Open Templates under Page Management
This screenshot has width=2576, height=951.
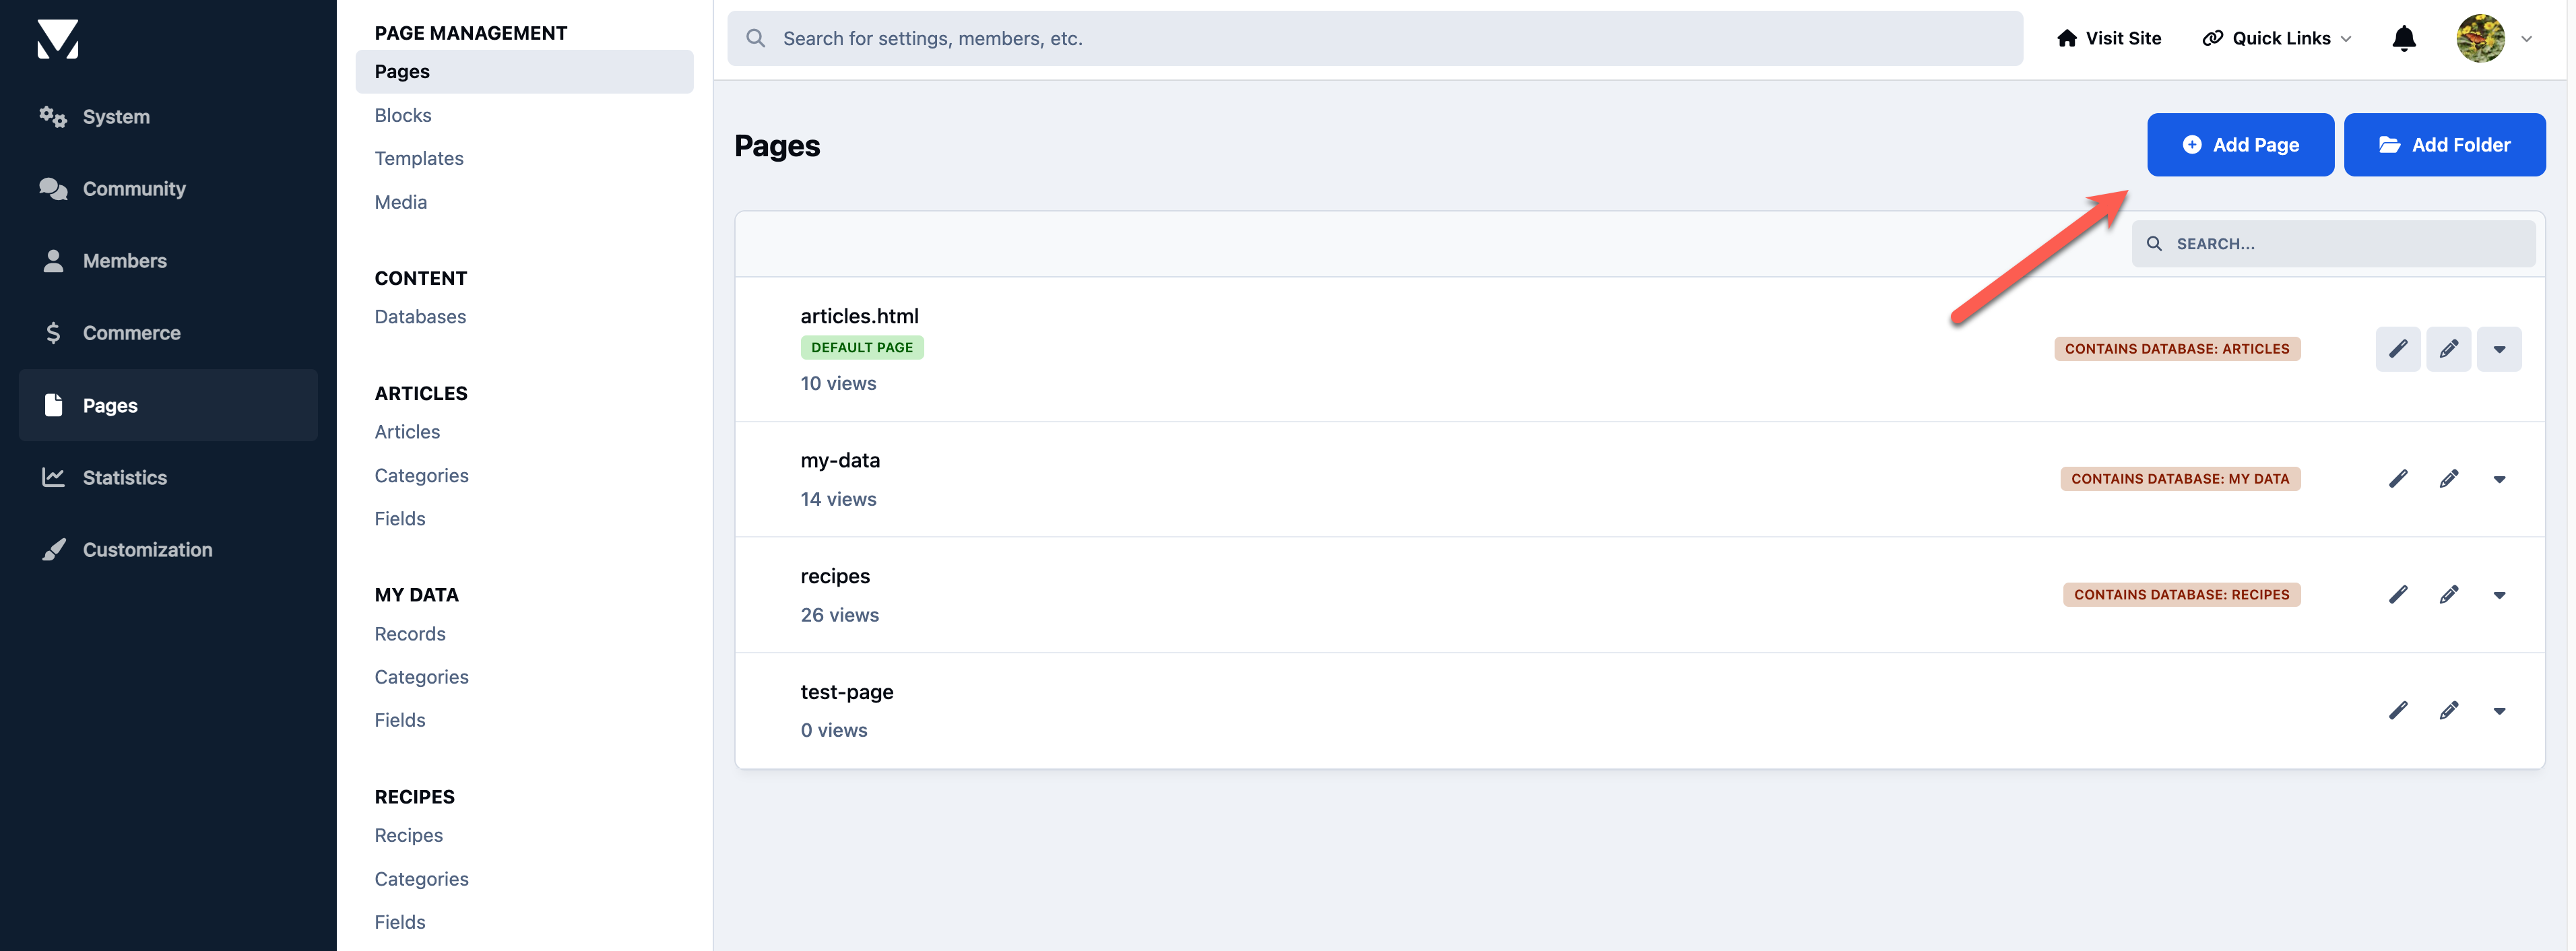click(419, 158)
